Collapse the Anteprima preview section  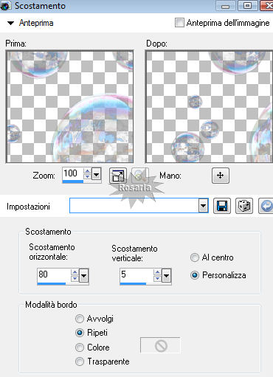tap(10, 23)
